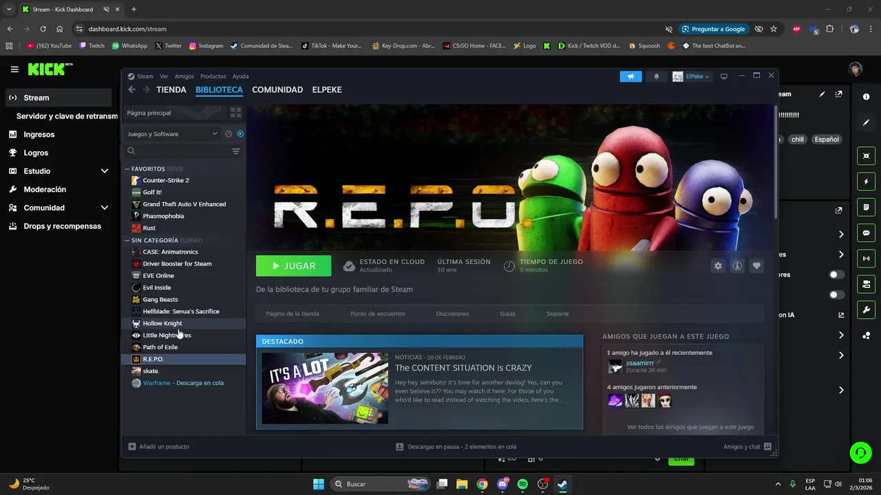Image resolution: width=881 pixels, height=495 pixels.
Task: Open Steam's Ver menu
Action: [x=164, y=76]
